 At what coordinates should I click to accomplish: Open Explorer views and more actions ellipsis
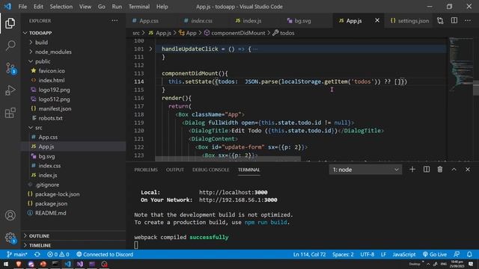115,21
